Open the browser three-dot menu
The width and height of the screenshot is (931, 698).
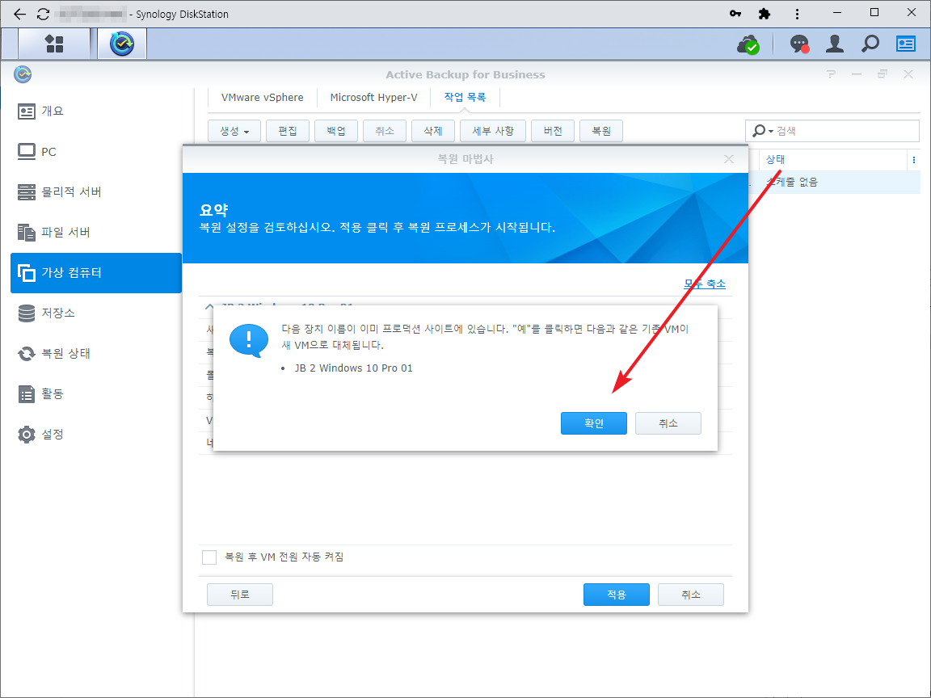pos(797,14)
